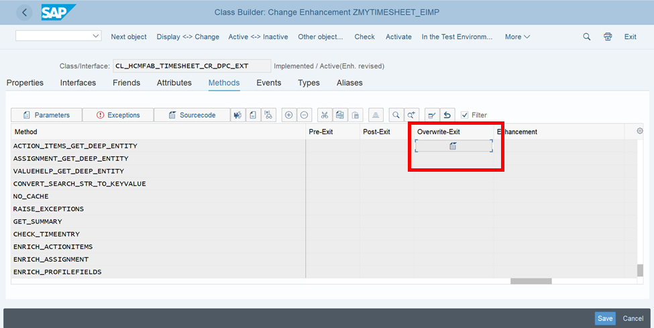Click the Sourcecode button
This screenshot has width=654, height=328.
pyautogui.click(x=192, y=115)
